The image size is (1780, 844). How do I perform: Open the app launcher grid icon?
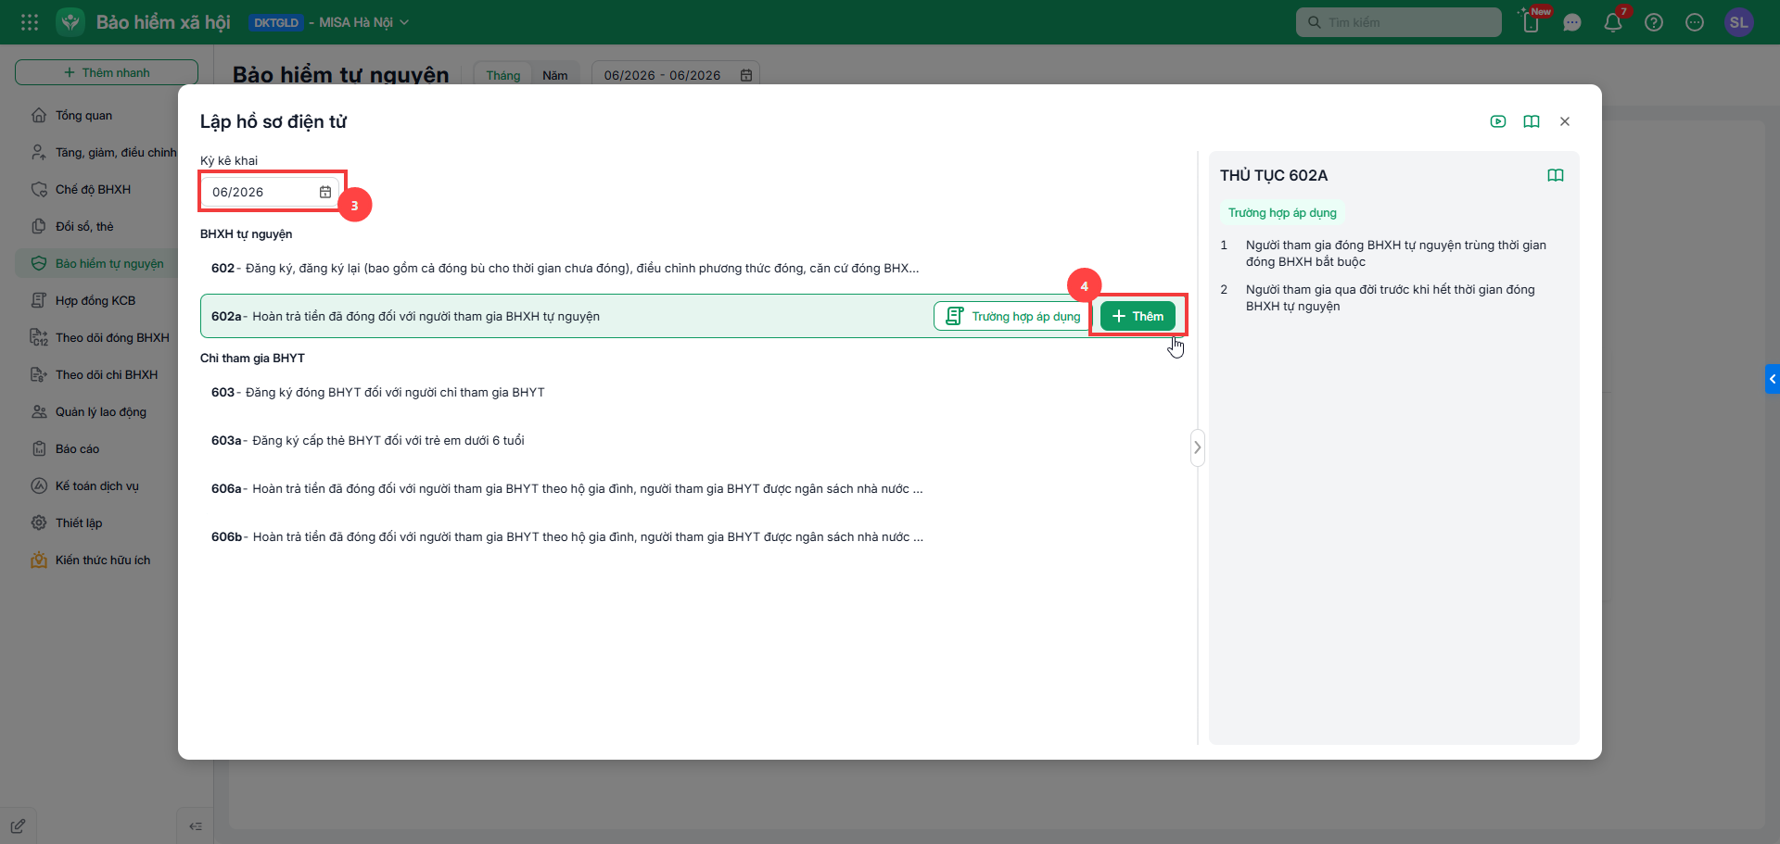[x=30, y=22]
